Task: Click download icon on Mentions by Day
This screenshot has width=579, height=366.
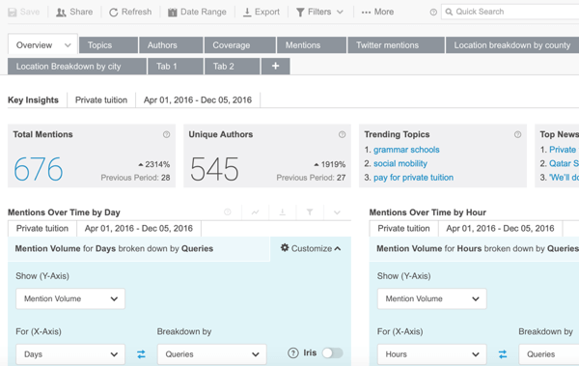Action: pos(282,212)
